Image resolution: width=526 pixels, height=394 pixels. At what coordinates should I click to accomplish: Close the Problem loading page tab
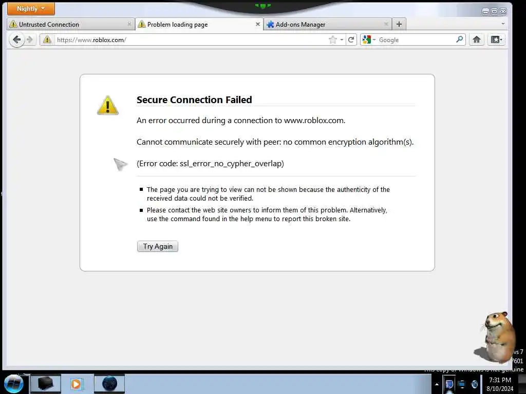coord(258,24)
